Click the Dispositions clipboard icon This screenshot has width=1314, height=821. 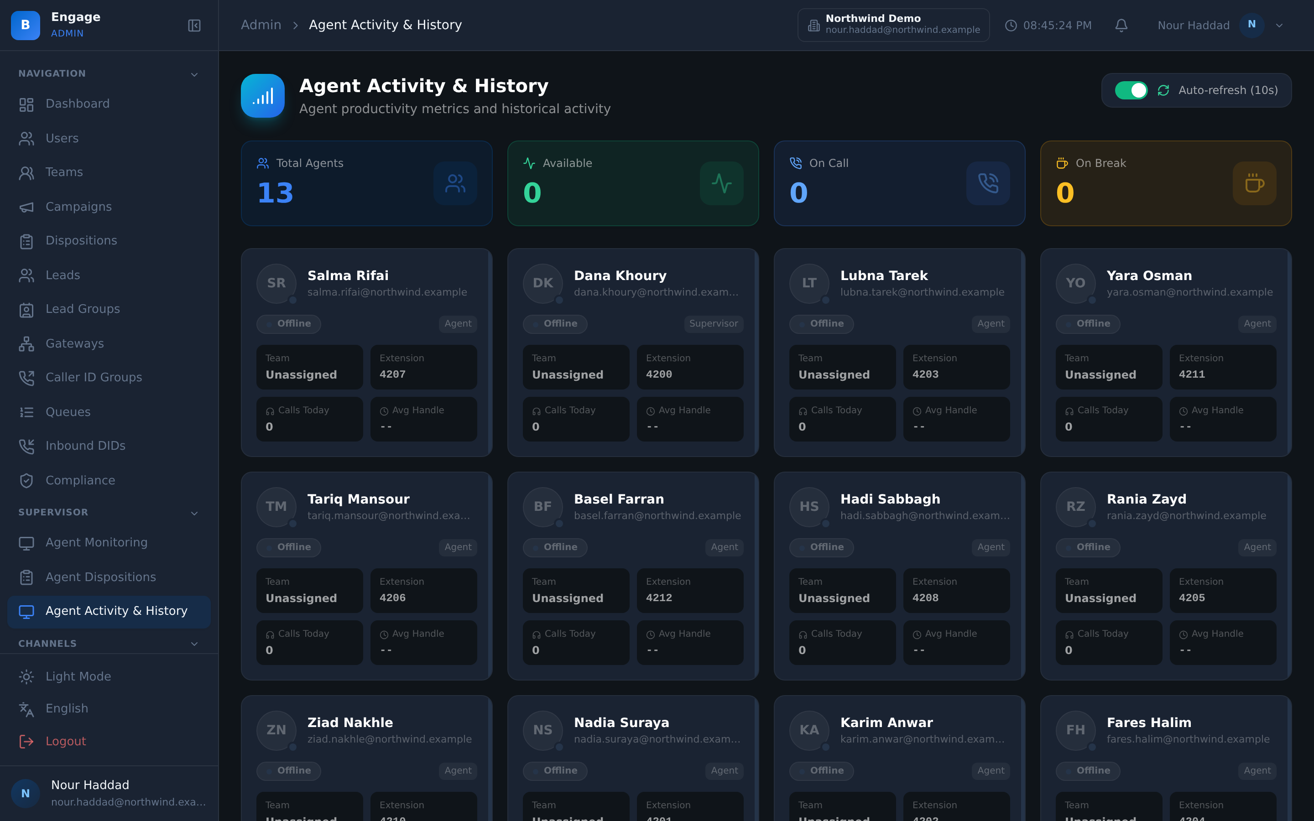26,241
